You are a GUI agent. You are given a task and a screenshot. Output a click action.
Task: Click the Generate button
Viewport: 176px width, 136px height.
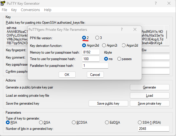150,87
